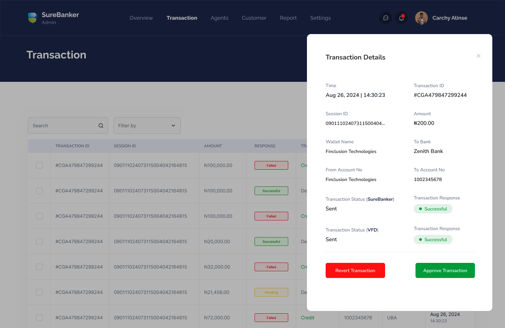
Task: Mark the N72,000.00 row checkbox
Action: [39, 318]
